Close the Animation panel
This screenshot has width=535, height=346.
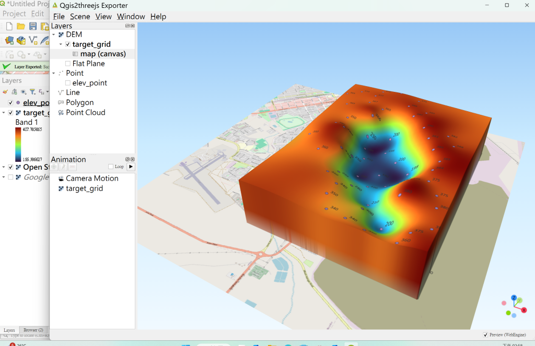(x=133, y=159)
